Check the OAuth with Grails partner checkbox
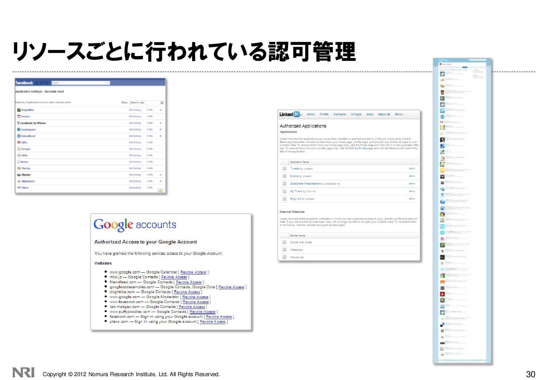548x380 pixels. [285, 242]
